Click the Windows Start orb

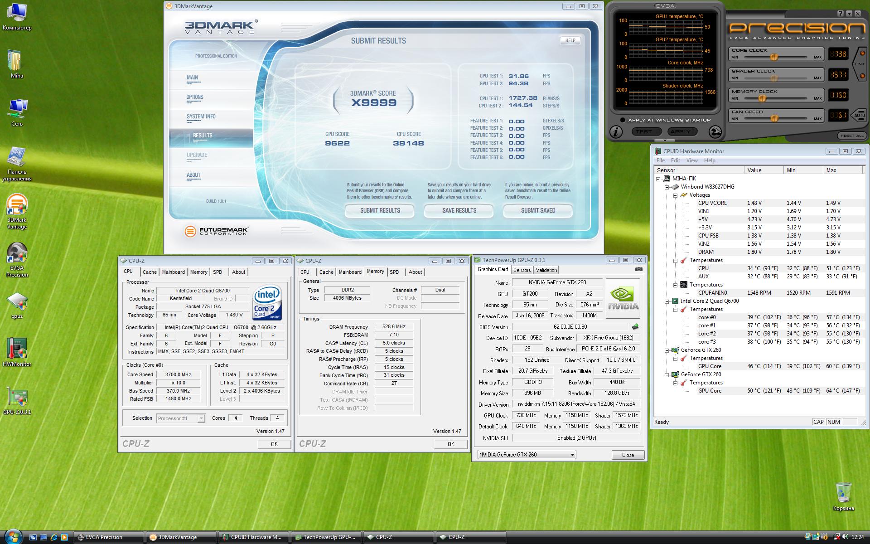[x=13, y=537]
